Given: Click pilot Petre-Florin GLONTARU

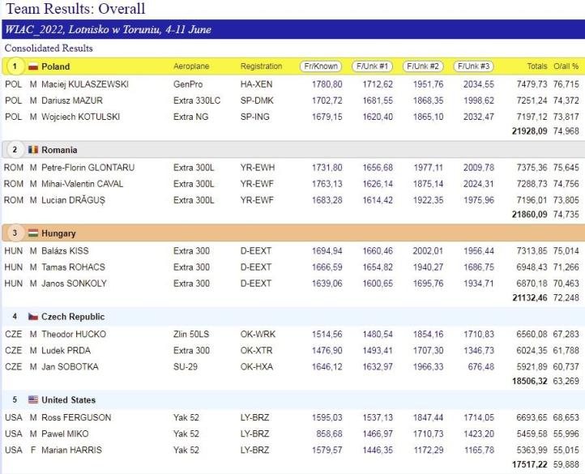Looking at the screenshot, I should click(x=88, y=168).
